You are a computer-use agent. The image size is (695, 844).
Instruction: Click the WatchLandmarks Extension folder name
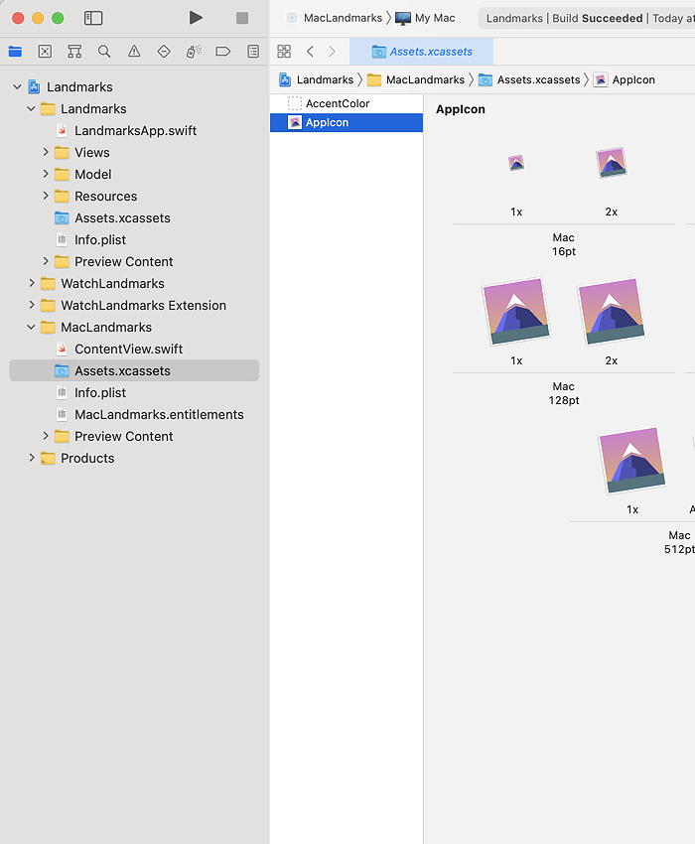(x=143, y=305)
